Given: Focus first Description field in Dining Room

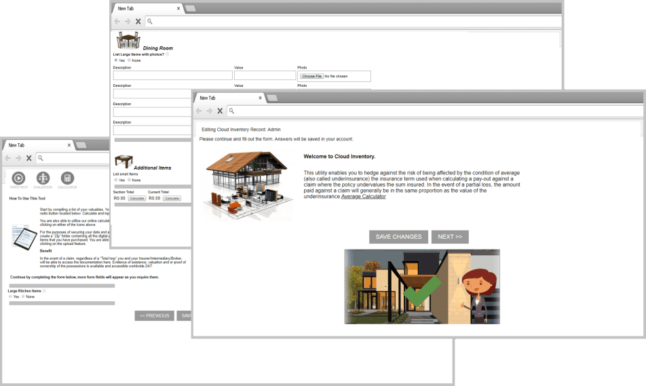Looking at the screenshot, I should tap(172, 75).
